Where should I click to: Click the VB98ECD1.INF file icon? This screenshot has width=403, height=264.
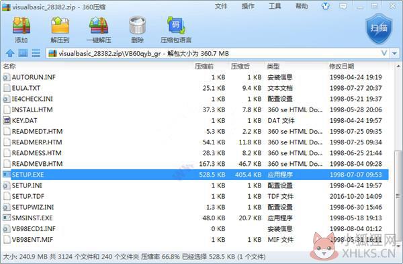(x=7, y=228)
